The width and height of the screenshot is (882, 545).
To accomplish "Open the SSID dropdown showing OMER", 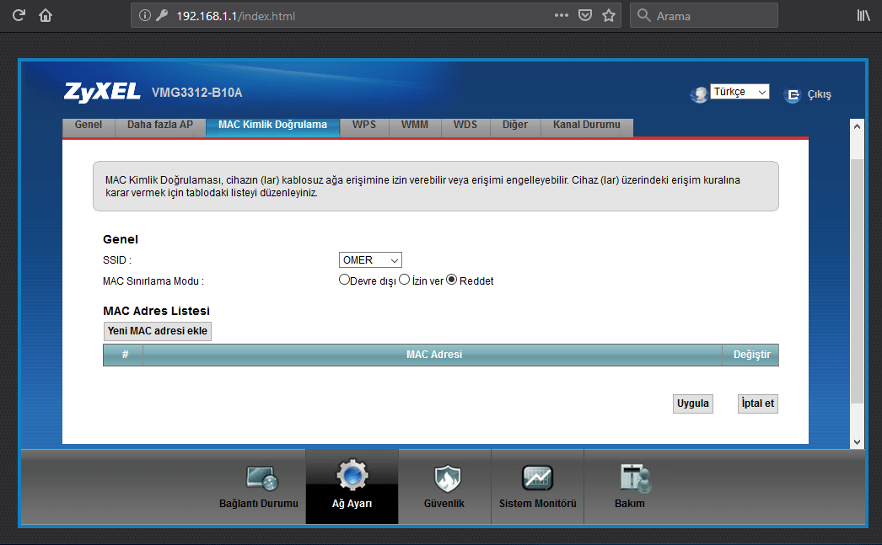I will pyautogui.click(x=370, y=260).
